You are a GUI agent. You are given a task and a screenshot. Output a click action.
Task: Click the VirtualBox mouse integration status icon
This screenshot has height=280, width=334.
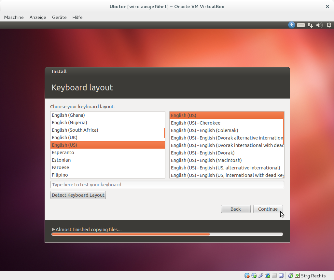pyautogui.click(x=291, y=276)
